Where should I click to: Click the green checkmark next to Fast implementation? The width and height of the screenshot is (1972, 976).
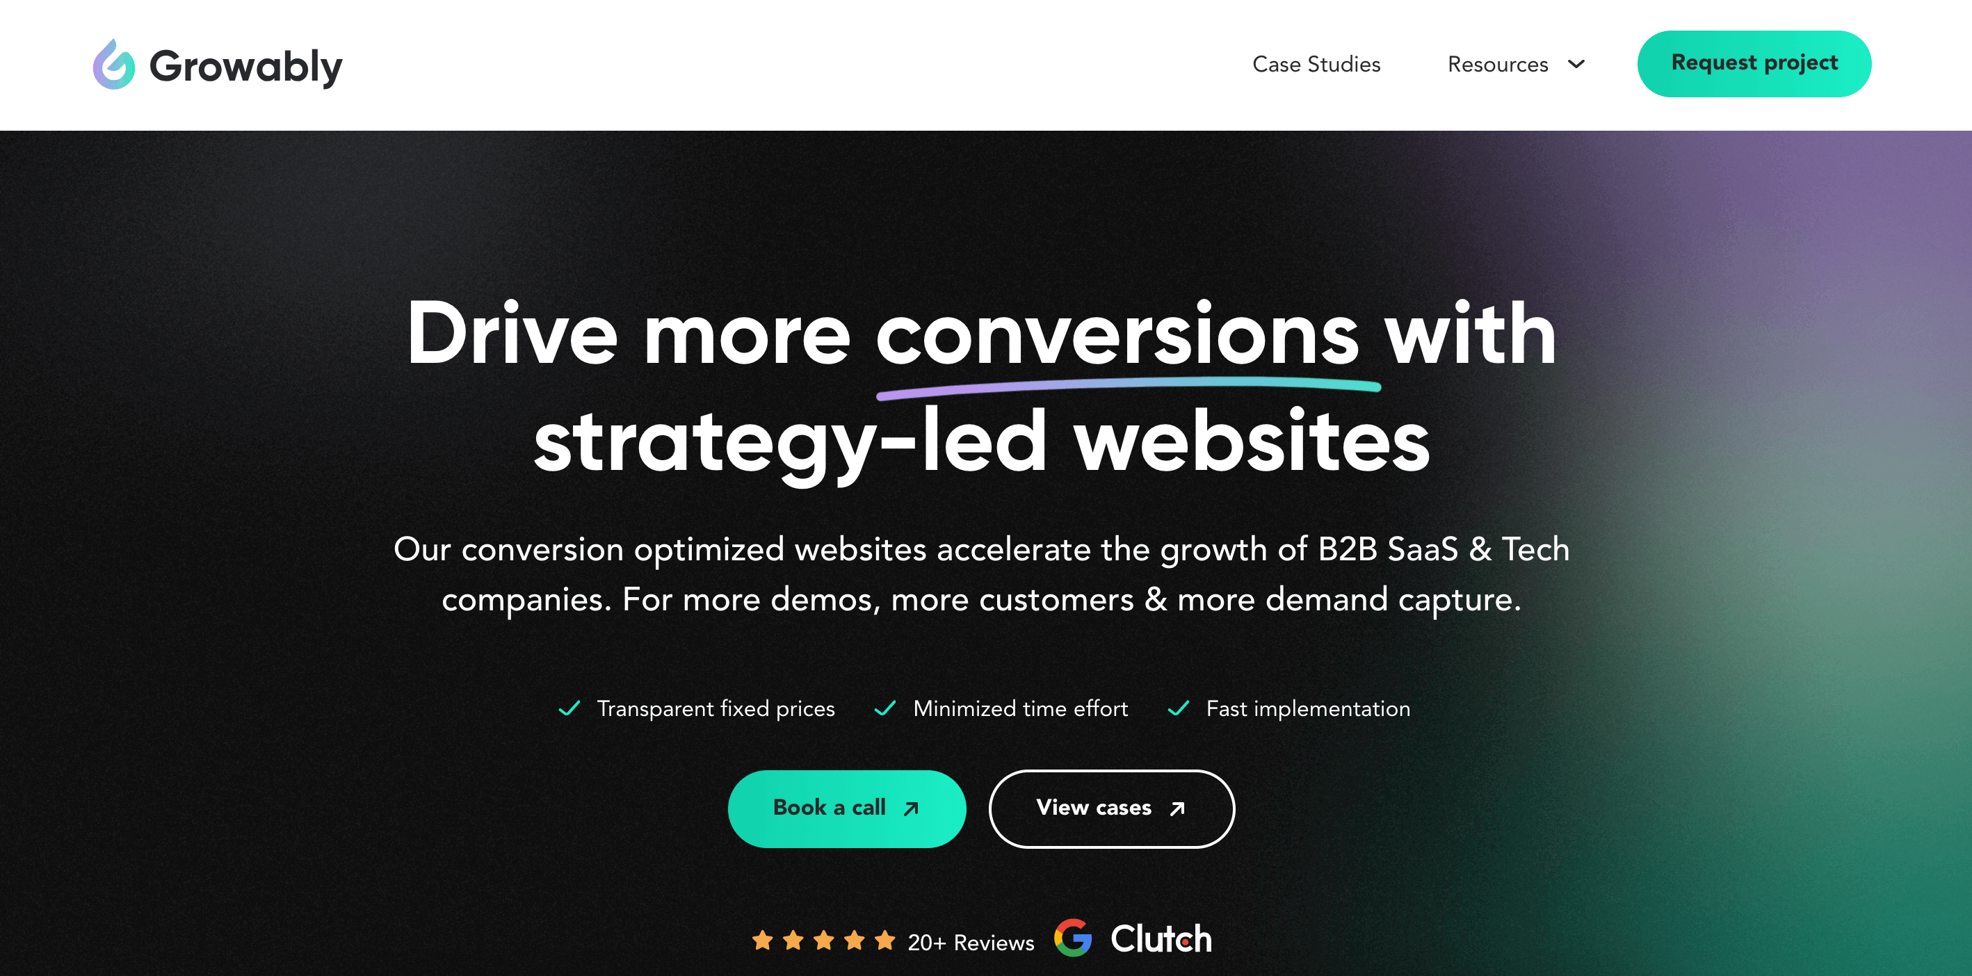[1182, 707]
